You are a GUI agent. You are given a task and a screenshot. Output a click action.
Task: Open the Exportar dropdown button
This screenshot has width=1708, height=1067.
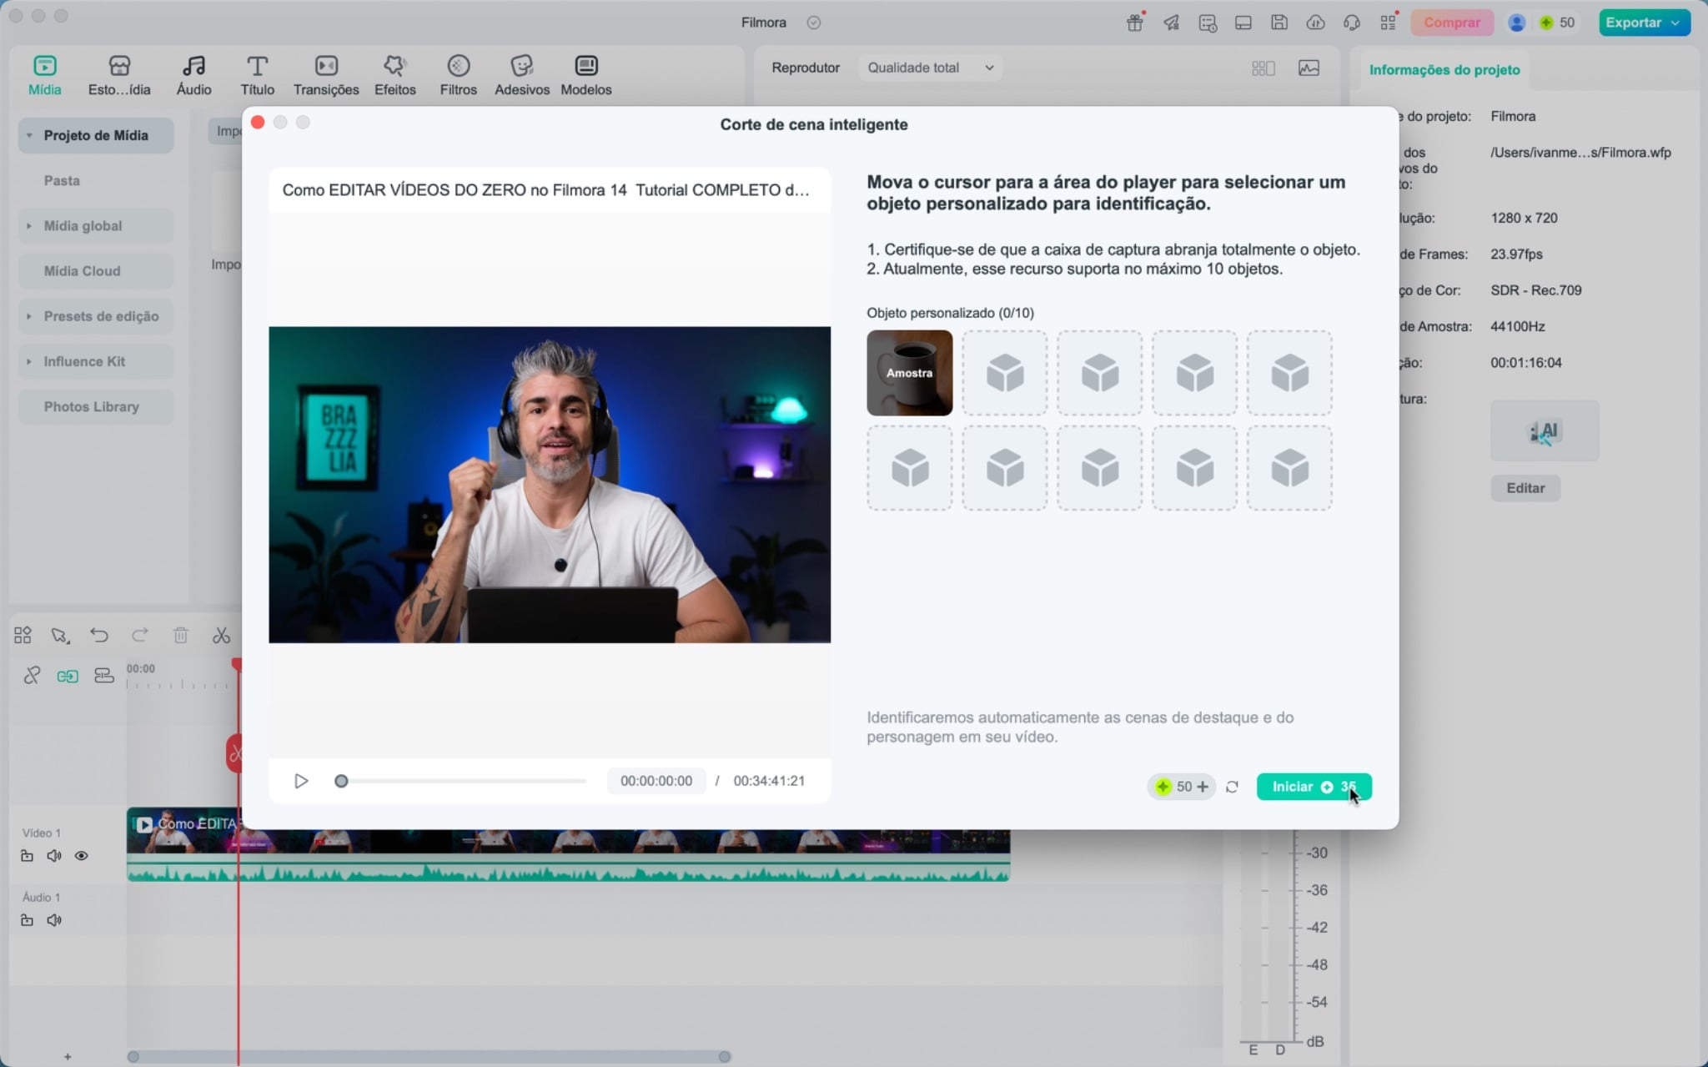(x=1644, y=23)
